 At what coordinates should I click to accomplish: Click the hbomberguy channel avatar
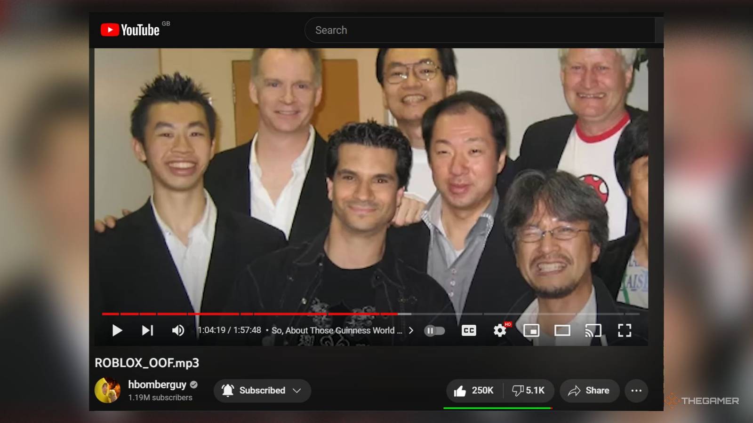108,390
